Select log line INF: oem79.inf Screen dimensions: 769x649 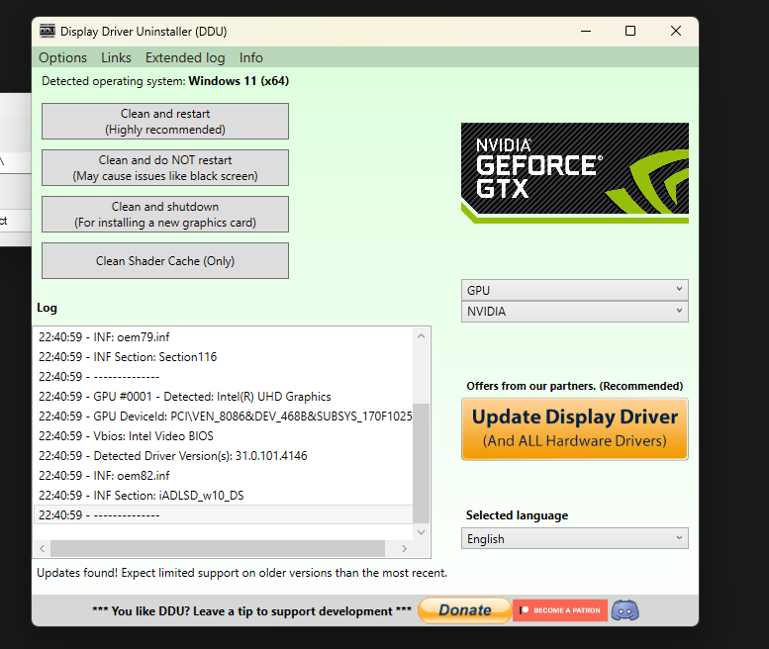223,337
